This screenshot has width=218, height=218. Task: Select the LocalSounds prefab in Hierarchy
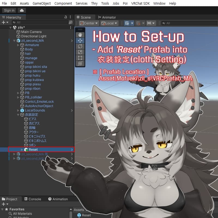(x=35, y=110)
